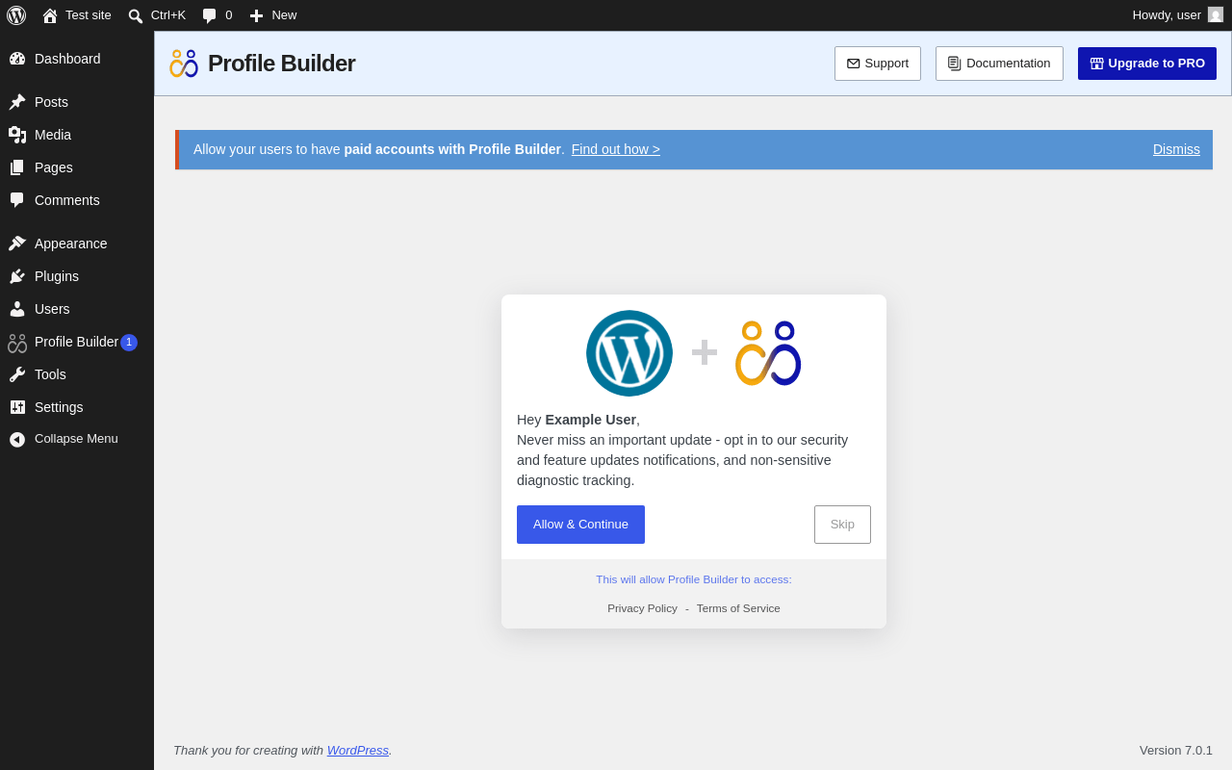Click the Dashboard gauge icon
1232x770 pixels.
tap(17, 59)
